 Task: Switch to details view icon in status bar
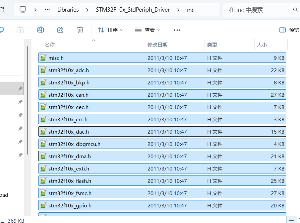tap(291, 220)
